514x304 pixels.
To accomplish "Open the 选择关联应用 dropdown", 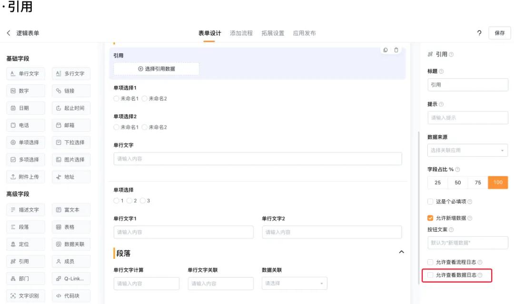I will [467, 150].
